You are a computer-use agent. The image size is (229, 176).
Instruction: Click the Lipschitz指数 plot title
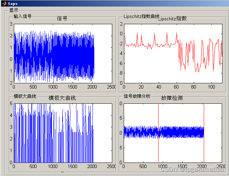(172, 19)
